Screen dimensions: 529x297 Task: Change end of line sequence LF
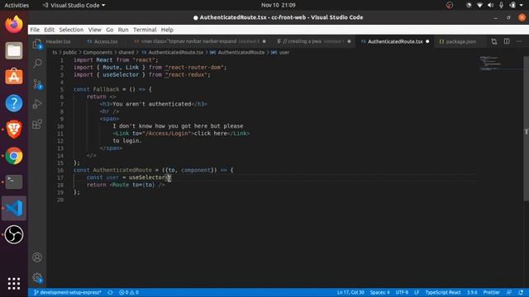click(417, 292)
